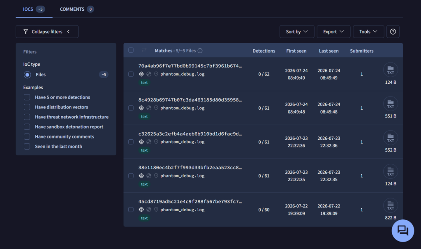Check Have community comments filter
Viewport: 421px width, 249px height.
click(x=27, y=136)
